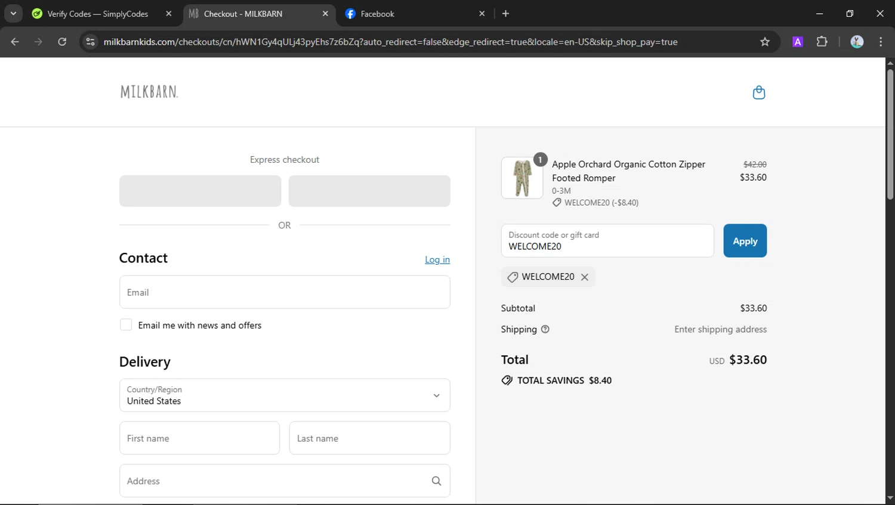Click the Apply discount button
The height and width of the screenshot is (505, 895).
click(745, 241)
